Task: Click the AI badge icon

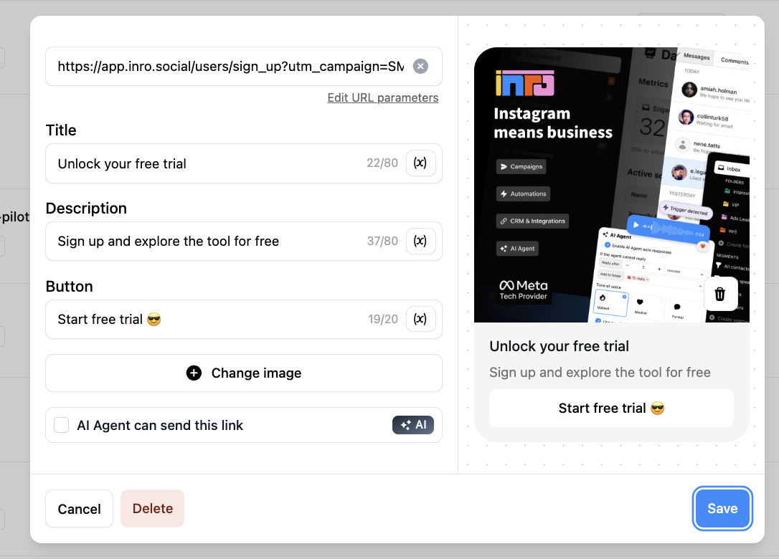Action: pos(413,425)
